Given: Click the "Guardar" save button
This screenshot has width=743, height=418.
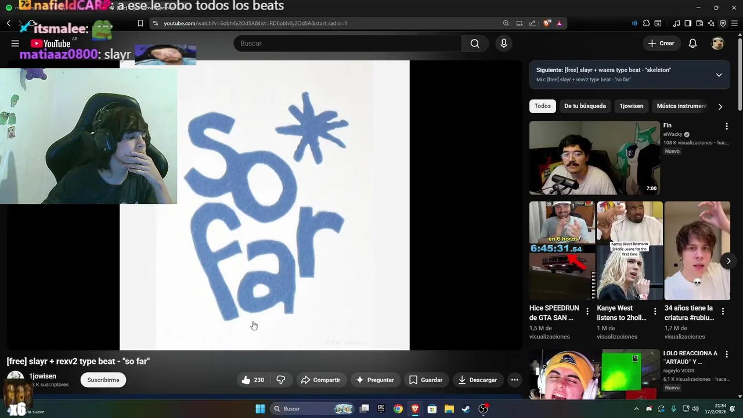Looking at the screenshot, I should pyautogui.click(x=426, y=380).
